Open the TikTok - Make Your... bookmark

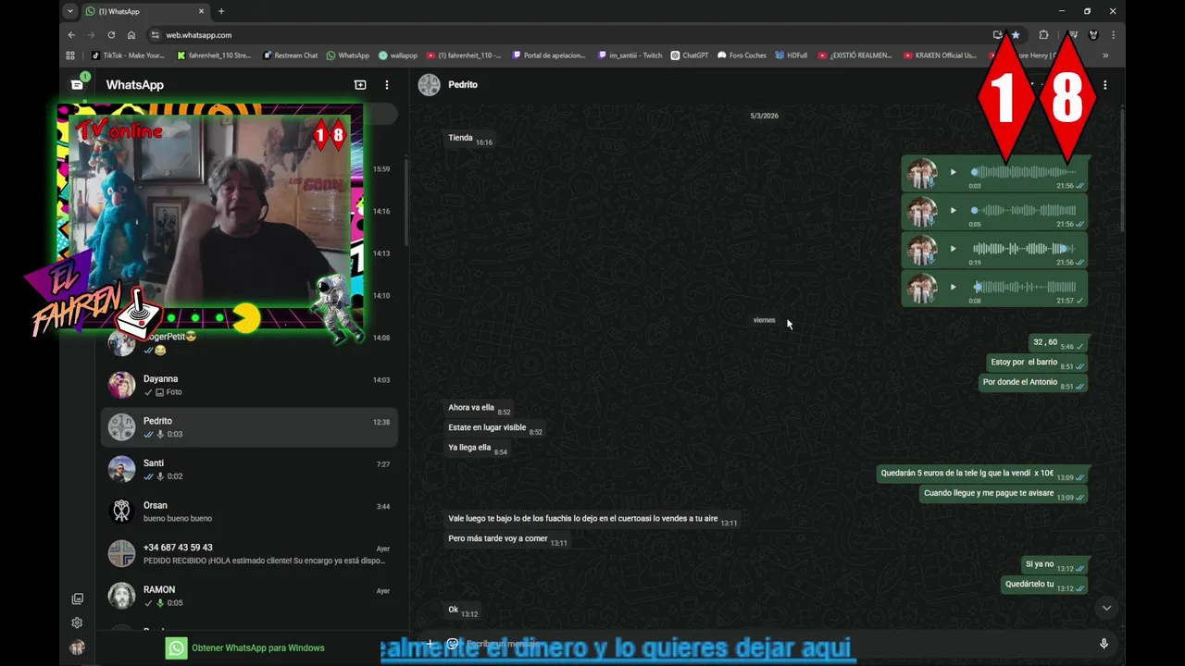tap(128, 55)
